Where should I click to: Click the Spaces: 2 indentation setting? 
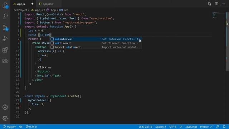click(x=161, y=126)
